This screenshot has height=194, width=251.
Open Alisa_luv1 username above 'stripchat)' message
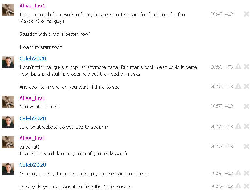click(x=32, y=138)
